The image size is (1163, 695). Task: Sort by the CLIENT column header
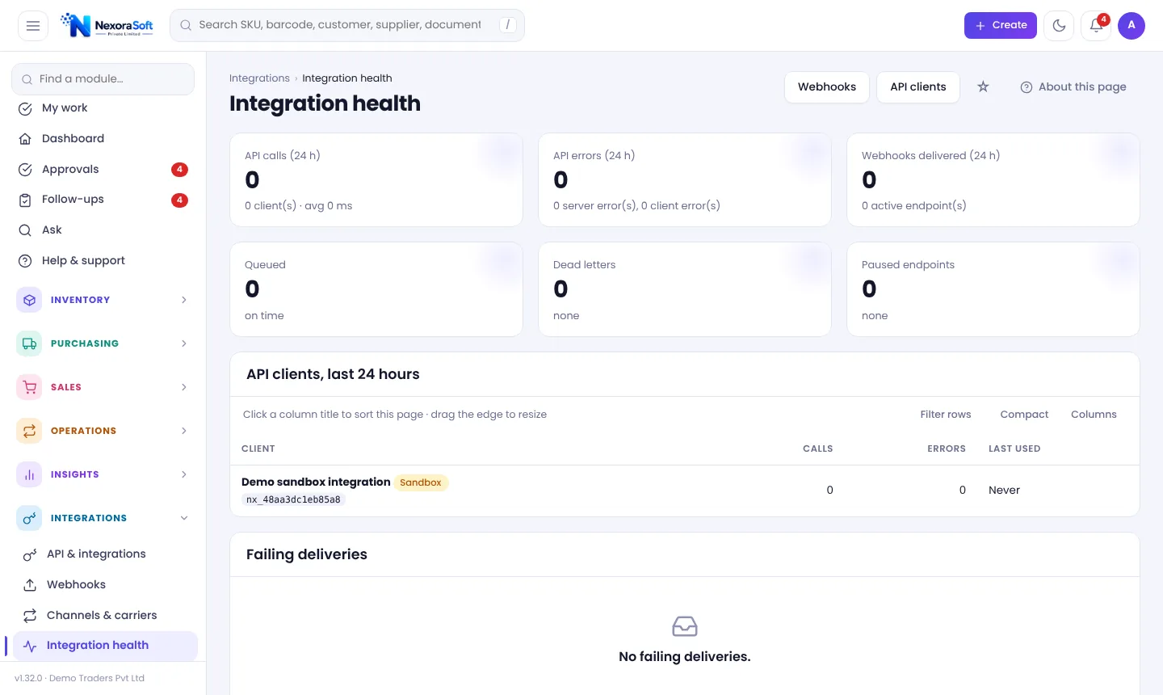[258, 449]
